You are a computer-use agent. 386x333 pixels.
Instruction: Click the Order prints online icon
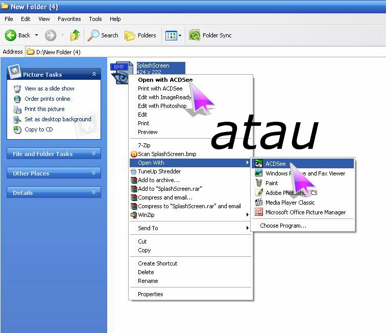click(x=17, y=99)
